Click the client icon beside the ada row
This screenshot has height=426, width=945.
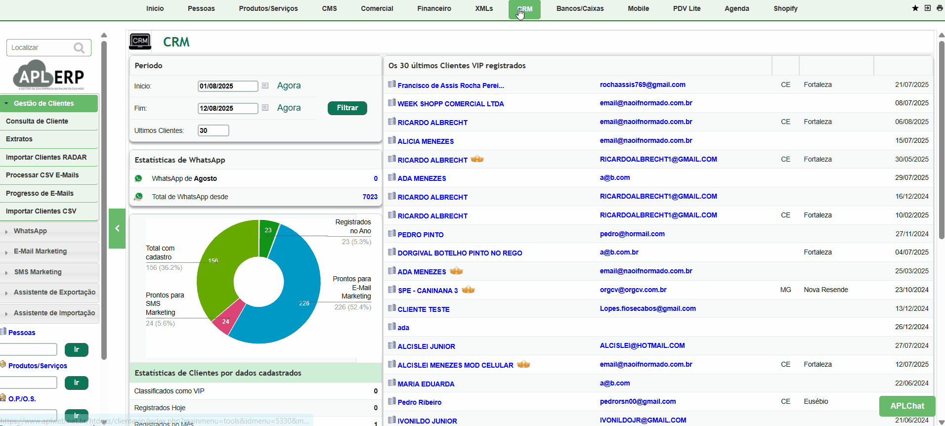click(392, 327)
